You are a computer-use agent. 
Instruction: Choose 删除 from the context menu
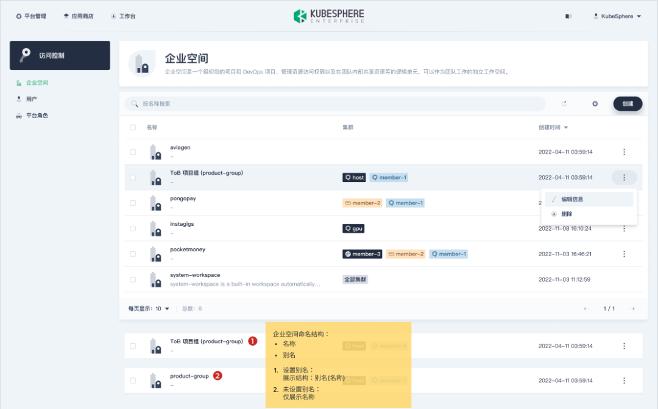(x=589, y=214)
